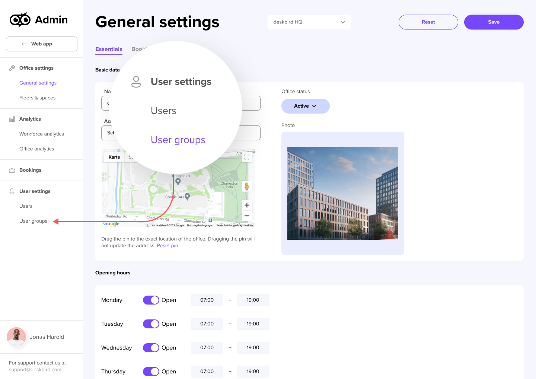The image size is (536, 379).
Task: Save the general settings
Action: pos(494,22)
